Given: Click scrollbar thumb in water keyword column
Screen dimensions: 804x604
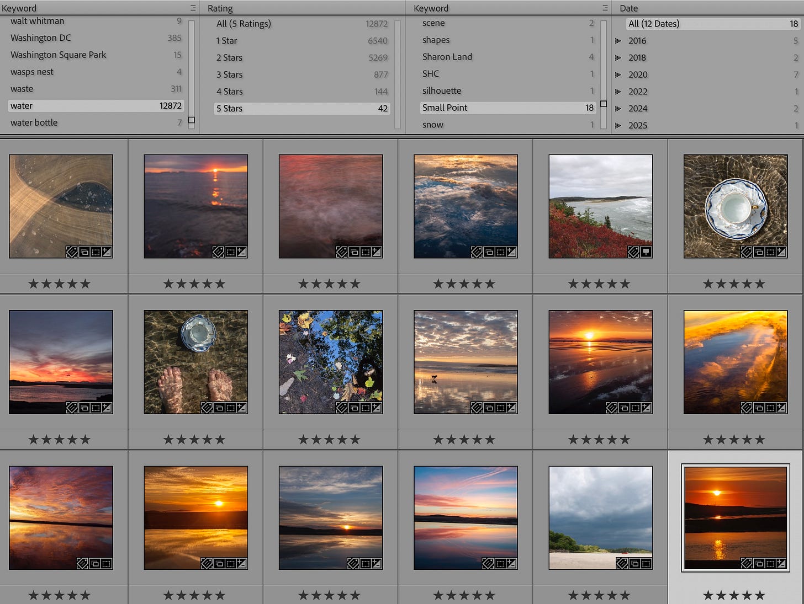Looking at the screenshot, I should click(192, 120).
